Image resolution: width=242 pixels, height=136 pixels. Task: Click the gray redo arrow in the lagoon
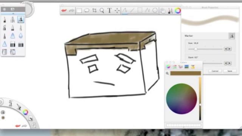point(24,126)
